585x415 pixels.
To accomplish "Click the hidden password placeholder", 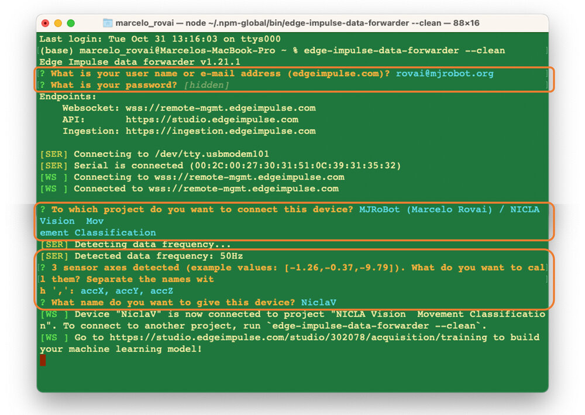I will coord(206,85).
